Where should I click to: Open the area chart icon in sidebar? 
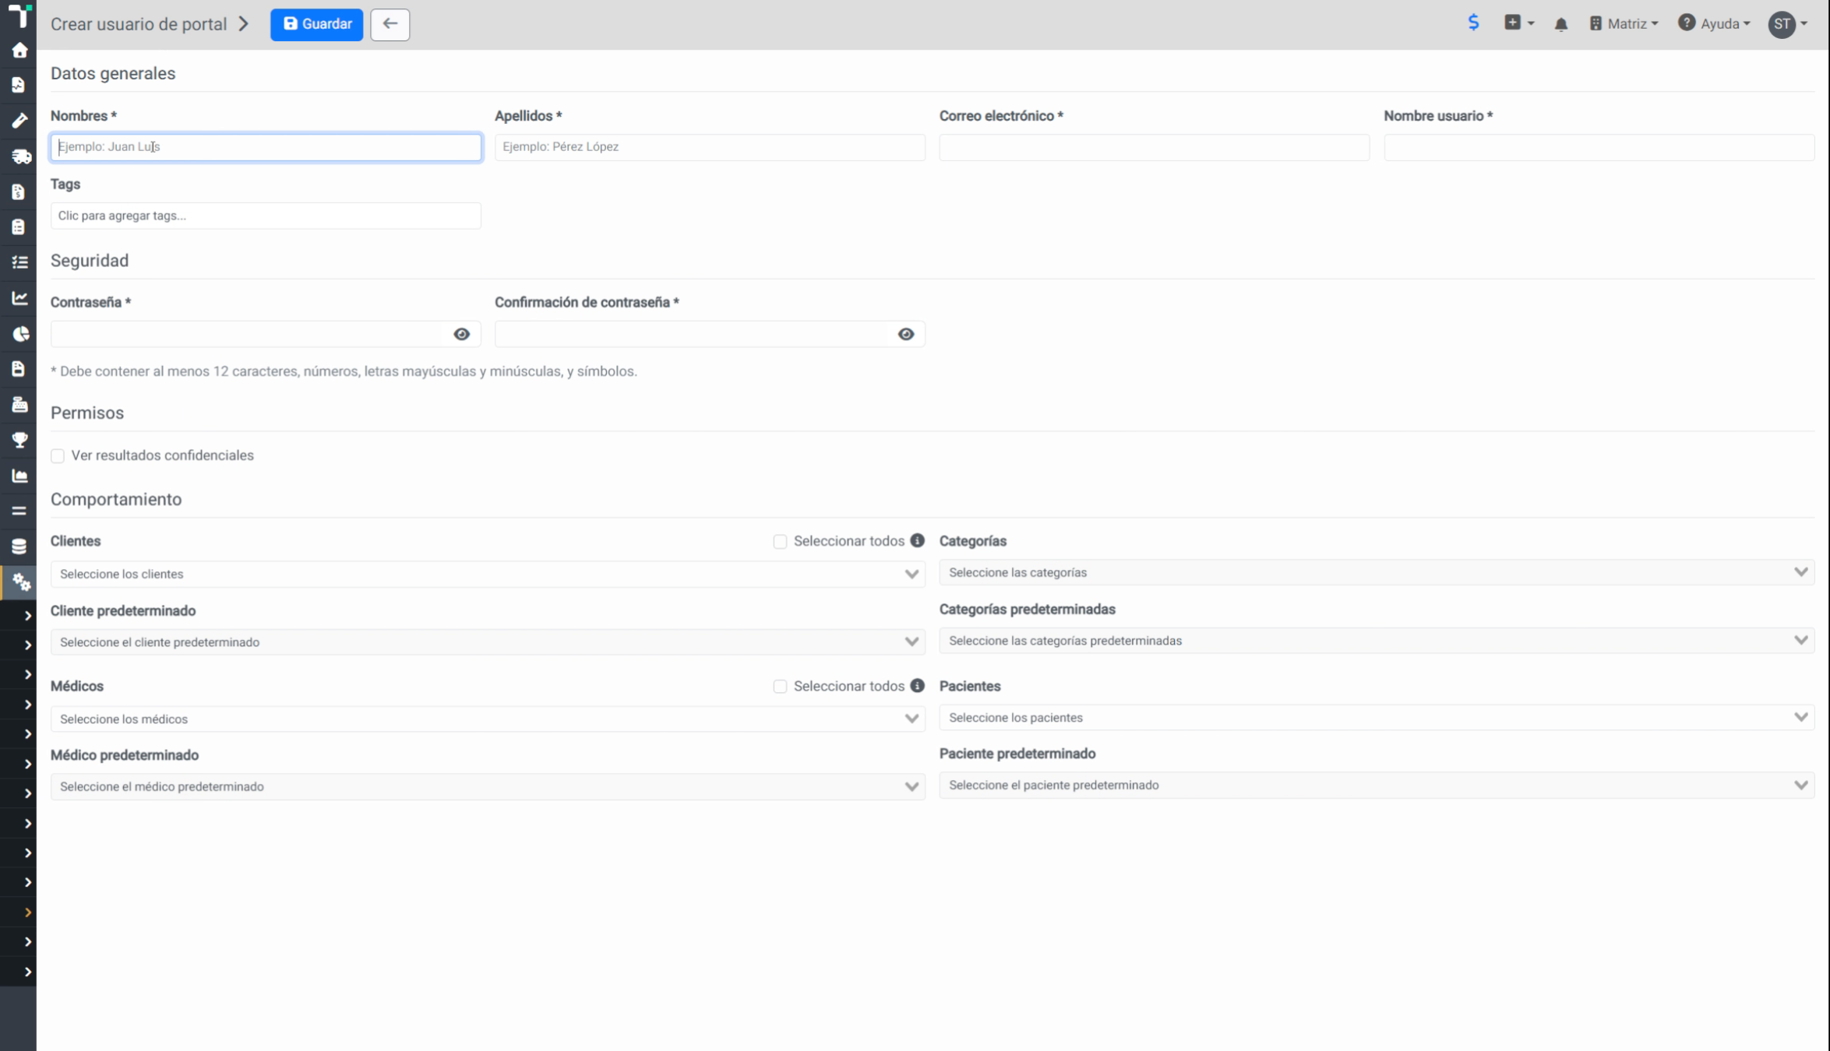click(x=19, y=476)
